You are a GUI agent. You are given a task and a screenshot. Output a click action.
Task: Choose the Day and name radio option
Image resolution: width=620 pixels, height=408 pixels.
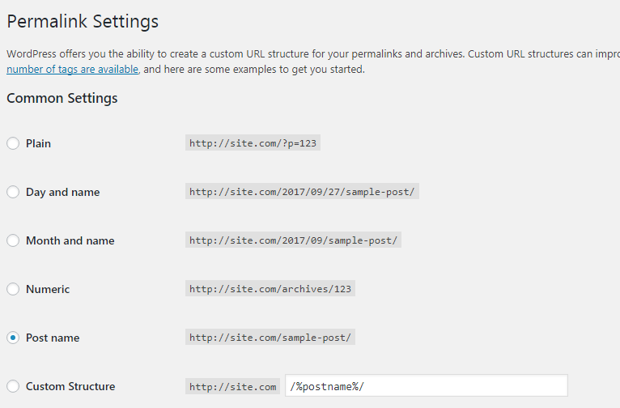[x=13, y=192]
